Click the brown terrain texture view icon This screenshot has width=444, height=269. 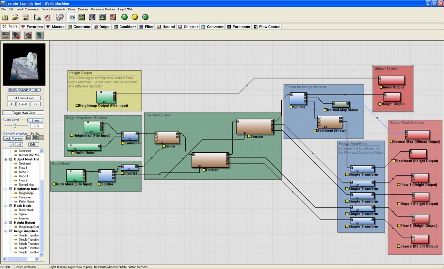coord(113,17)
